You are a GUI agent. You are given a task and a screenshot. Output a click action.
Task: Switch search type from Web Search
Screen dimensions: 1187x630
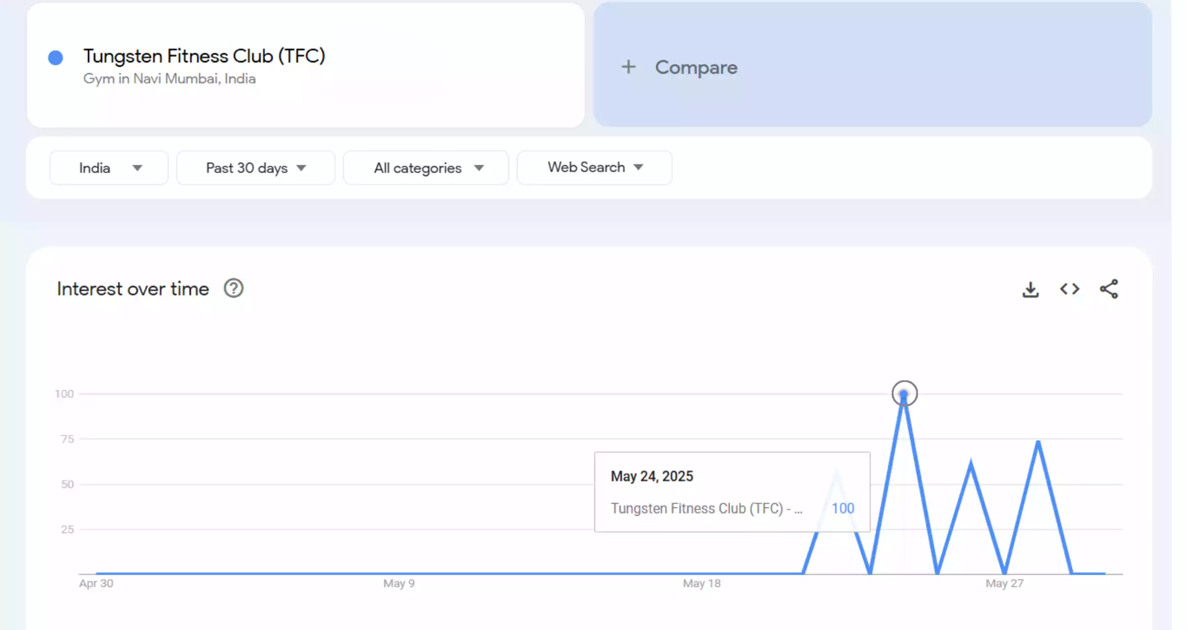click(594, 168)
